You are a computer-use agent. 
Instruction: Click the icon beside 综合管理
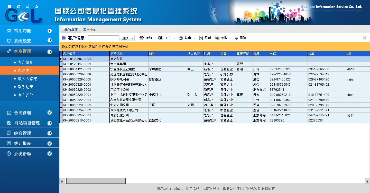(x=9, y=133)
